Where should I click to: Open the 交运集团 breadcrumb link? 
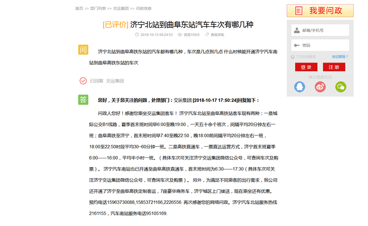pyautogui.click(x=121, y=8)
